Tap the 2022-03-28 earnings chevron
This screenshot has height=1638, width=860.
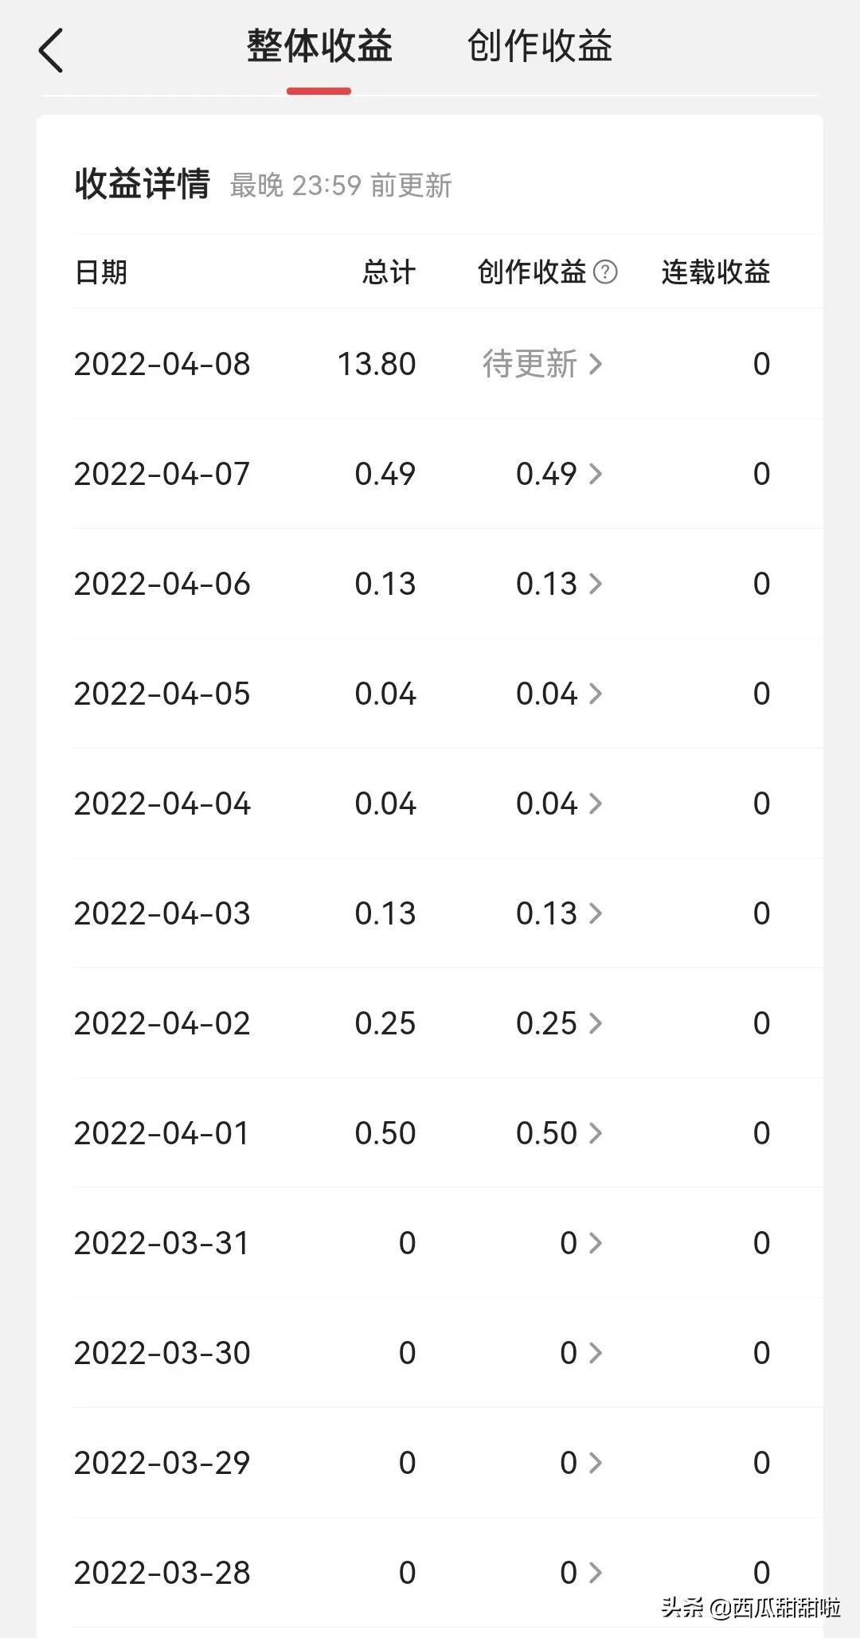[596, 1573]
